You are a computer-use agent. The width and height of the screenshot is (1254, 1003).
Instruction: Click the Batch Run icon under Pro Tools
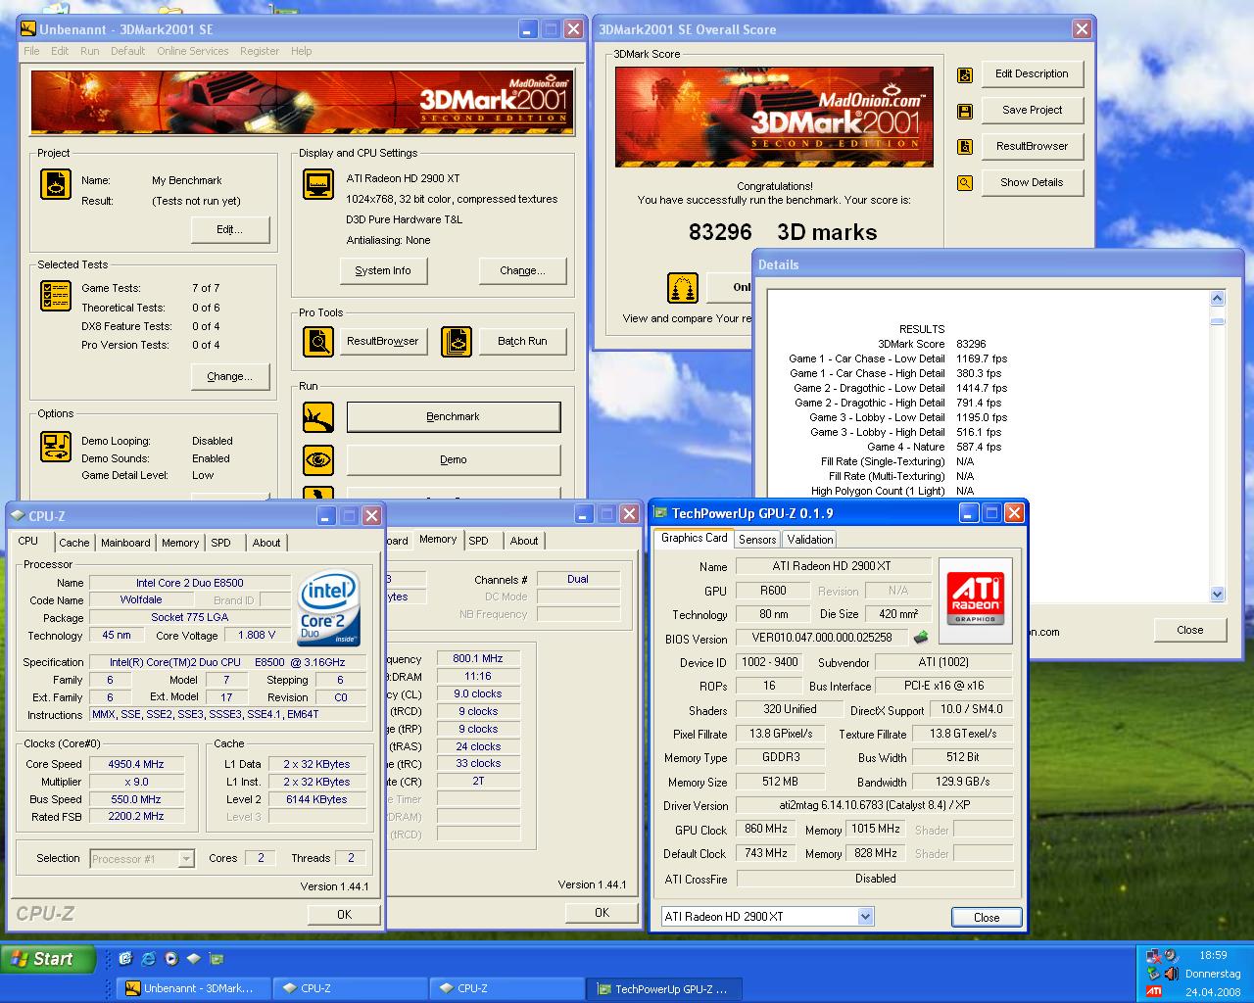pos(457,341)
